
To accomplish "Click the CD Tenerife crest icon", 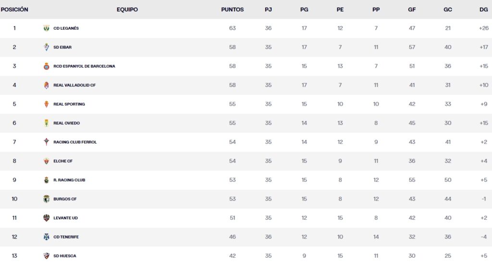I will click(47, 237).
